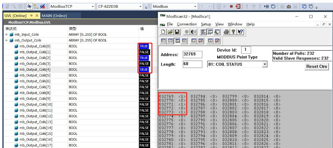This screenshot has width=333, height=148.
Task: Click the Show next statement icon in toolbar
Action: tap(267, 6)
